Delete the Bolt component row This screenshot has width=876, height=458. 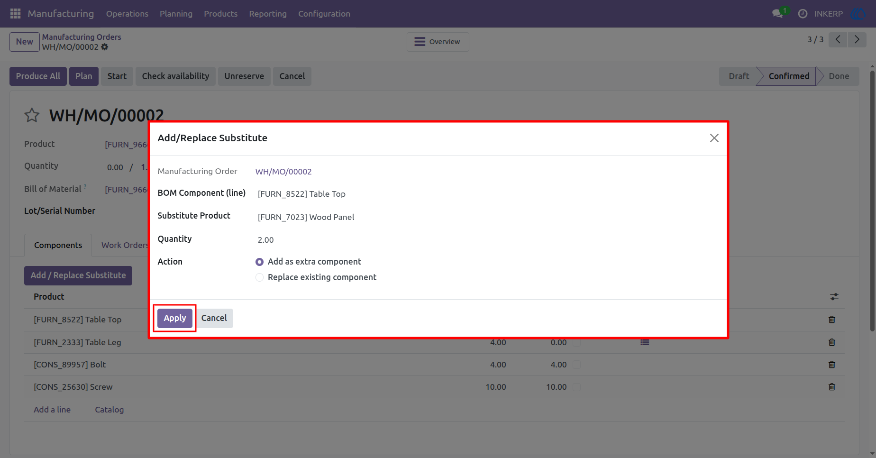(x=832, y=365)
